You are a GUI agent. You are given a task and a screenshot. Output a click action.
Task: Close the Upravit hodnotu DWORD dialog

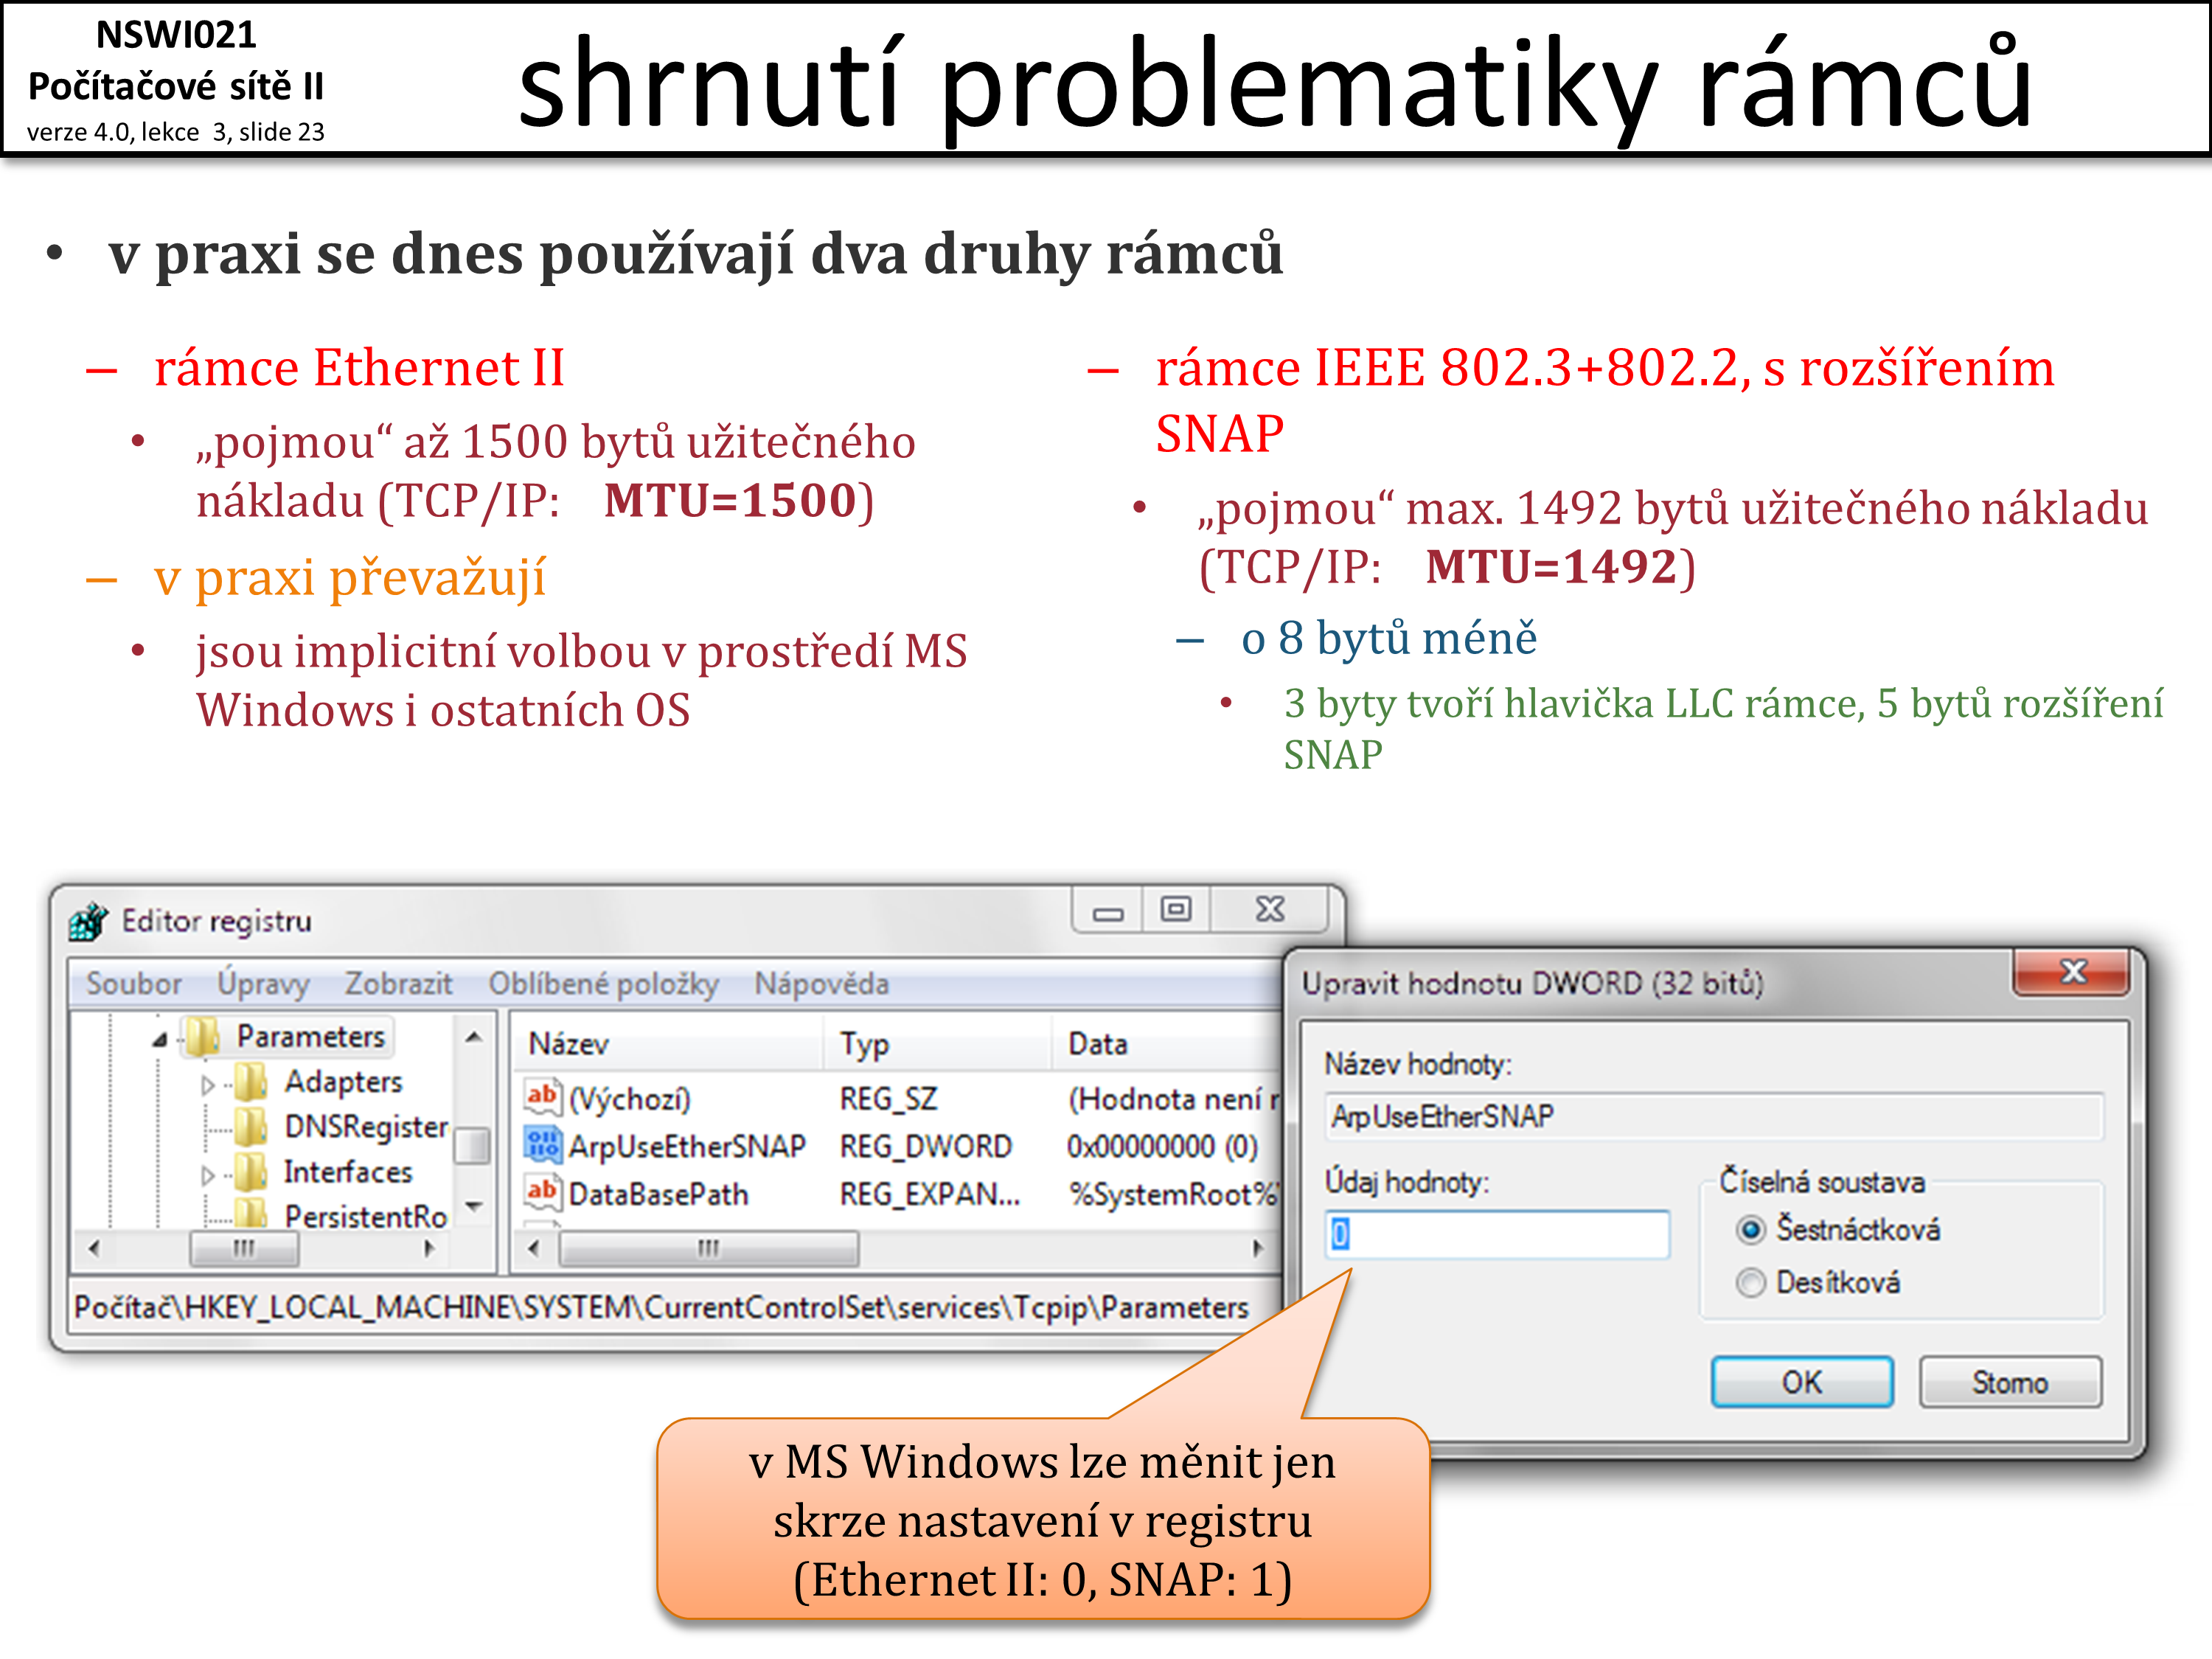click(2073, 971)
